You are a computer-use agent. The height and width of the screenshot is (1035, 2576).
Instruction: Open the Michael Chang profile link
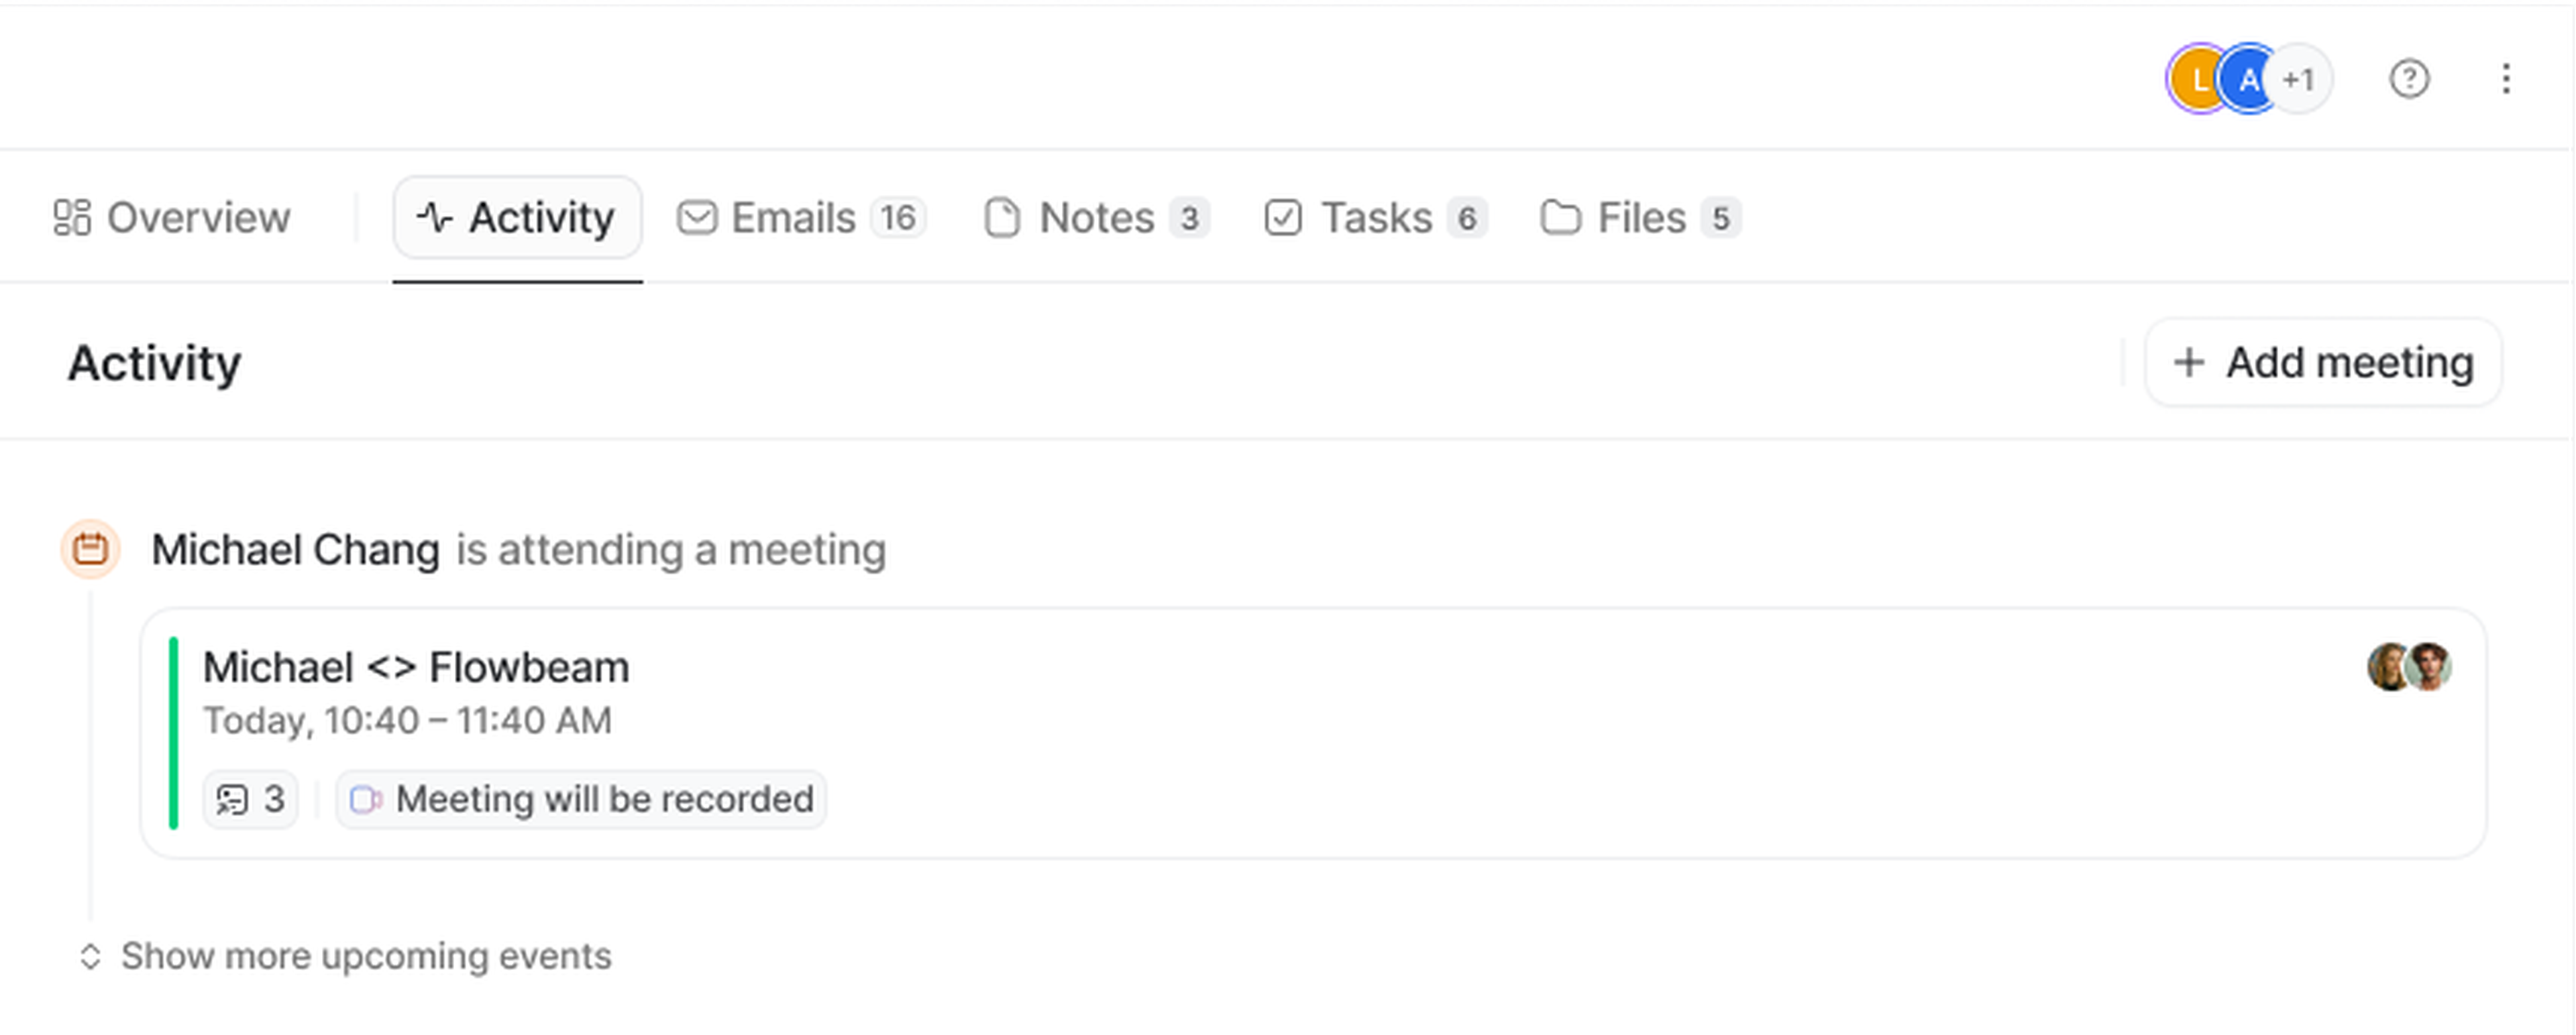click(296, 548)
